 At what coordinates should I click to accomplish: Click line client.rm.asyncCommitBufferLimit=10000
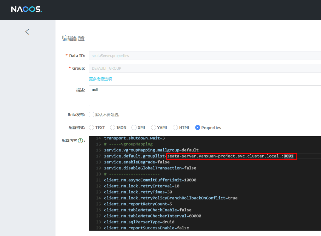pos(150,180)
